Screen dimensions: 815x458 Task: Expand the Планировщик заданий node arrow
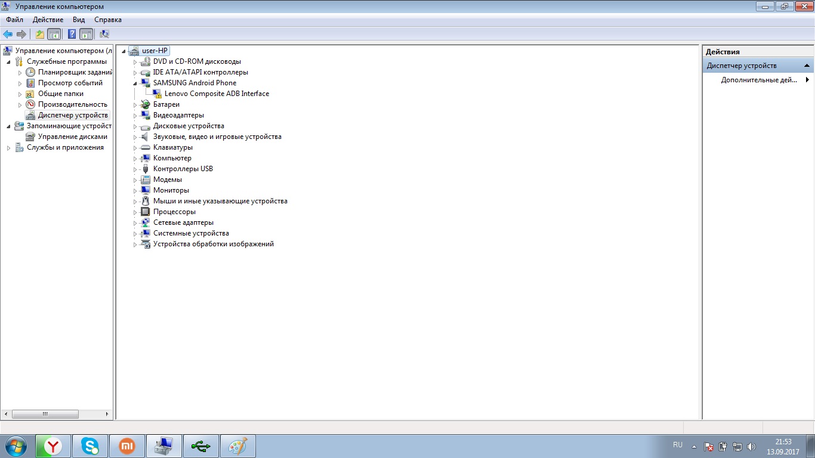20,72
